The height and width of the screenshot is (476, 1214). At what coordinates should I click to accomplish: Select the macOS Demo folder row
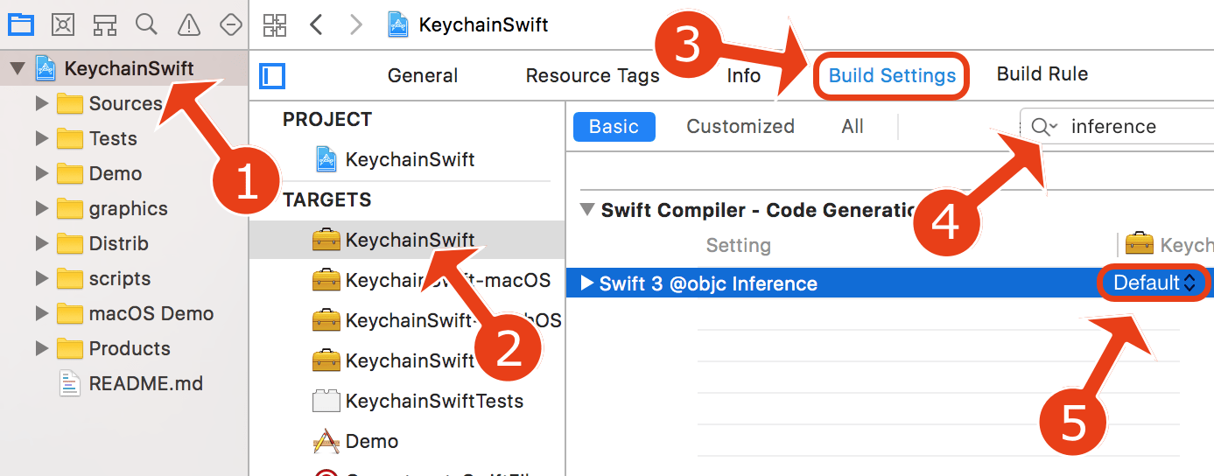coord(124,313)
